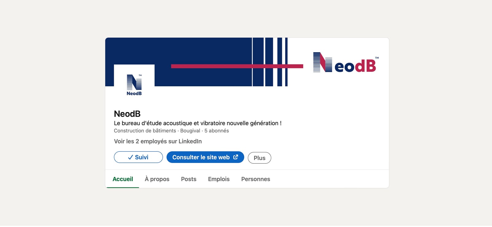Open the À propos tab
Viewport: 492px width, 227px height.
point(157,179)
